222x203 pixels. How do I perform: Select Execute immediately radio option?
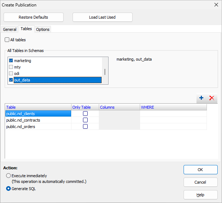click(8, 176)
